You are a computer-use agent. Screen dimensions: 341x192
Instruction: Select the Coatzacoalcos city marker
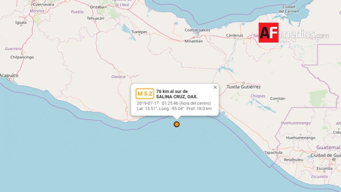click(197, 33)
